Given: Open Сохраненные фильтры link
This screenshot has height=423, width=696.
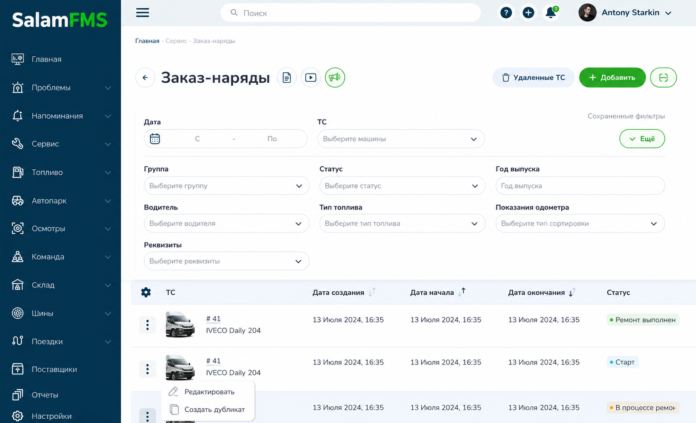Looking at the screenshot, I should (x=626, y=116).
